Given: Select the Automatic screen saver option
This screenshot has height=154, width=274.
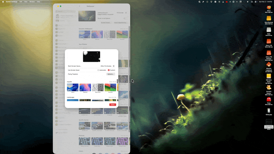Looking at the screenshot, I should click(98, 70).
